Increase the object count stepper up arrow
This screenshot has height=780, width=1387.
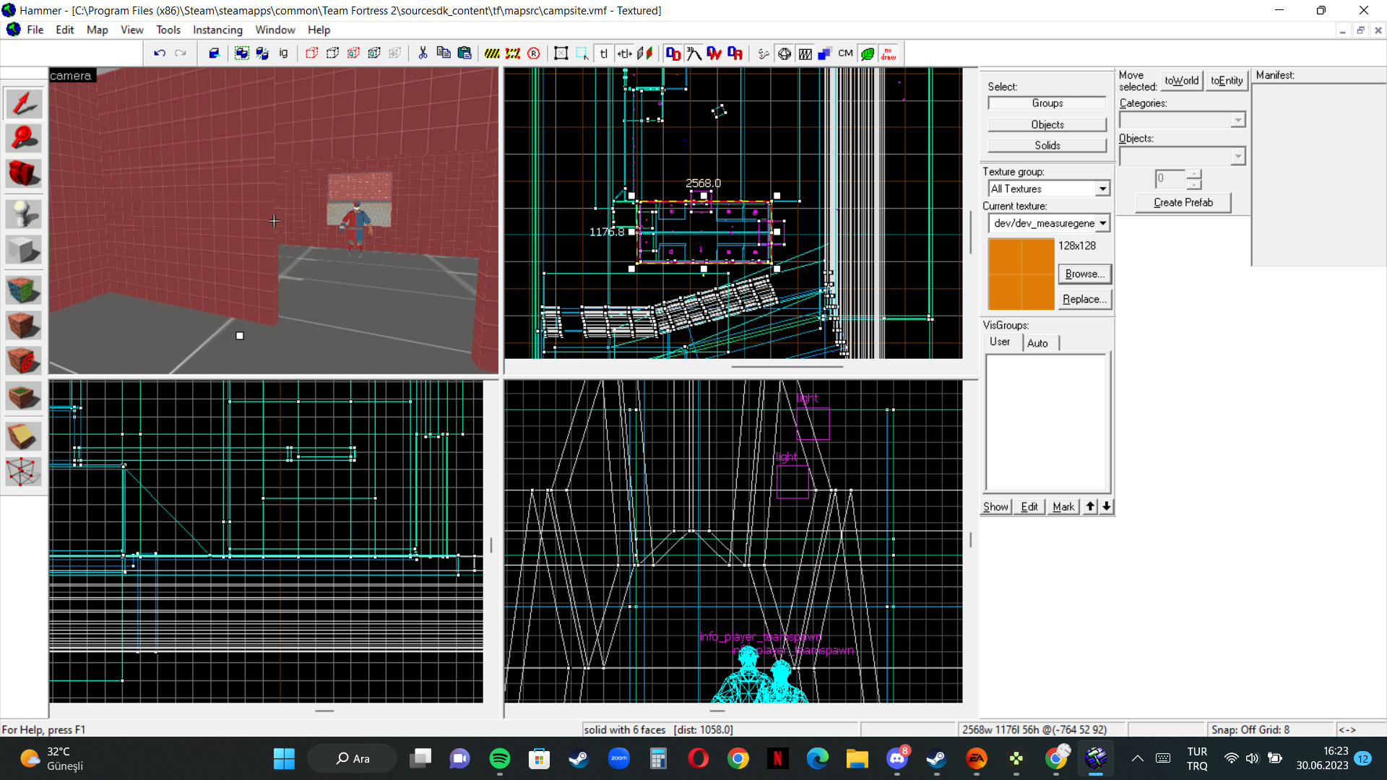[1194, 174]
